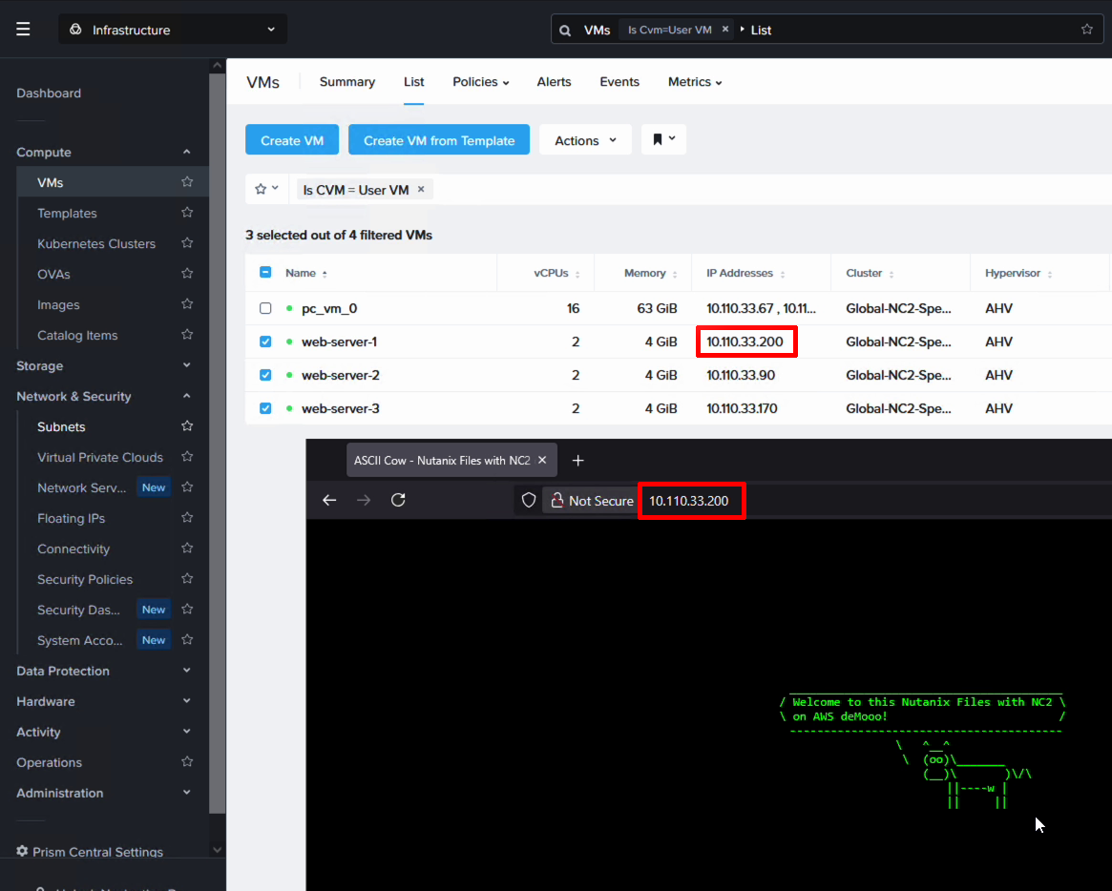Image resolution: width=1112 pixels, height=891 pixels.
Task: Open the web-server-3 VM link
Action: (341, 408)
